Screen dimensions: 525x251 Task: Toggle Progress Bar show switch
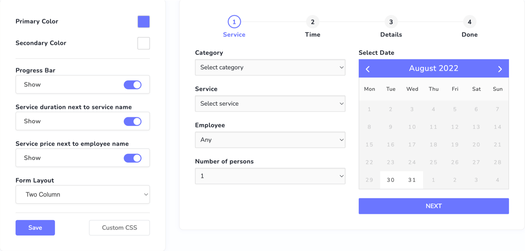132,85
